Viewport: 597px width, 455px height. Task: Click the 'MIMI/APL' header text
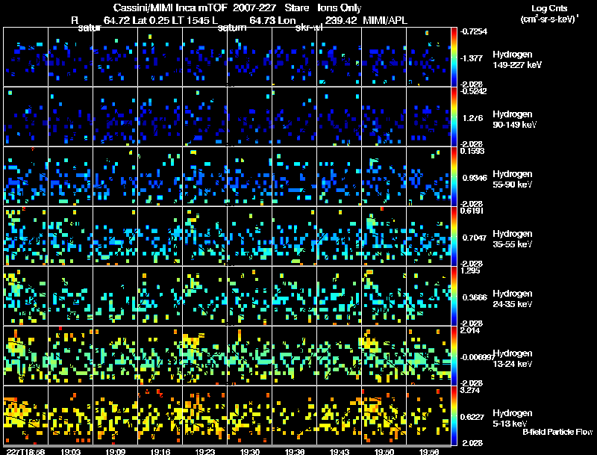385,21
